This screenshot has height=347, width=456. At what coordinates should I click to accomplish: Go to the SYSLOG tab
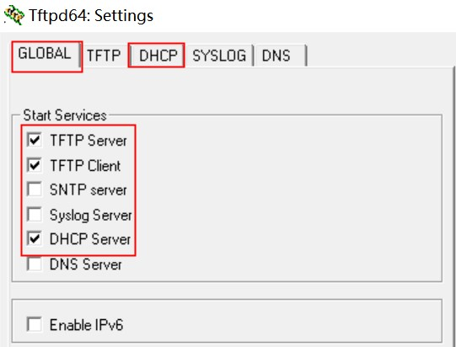tap(219, 56)
